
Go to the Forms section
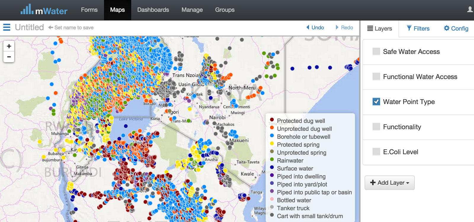(x=89, y=10)
